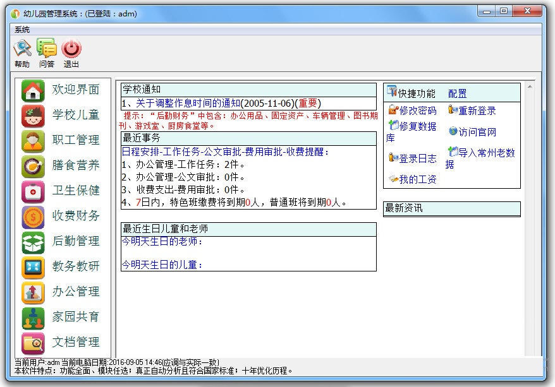Open the 配置 shortcut configuration link
555x387 pixels.
click(457, 93)
